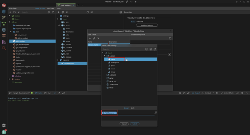Open the Output tab in bottom panel
Viewport: 250px width, 135px height.
click(x=196, y=93)
